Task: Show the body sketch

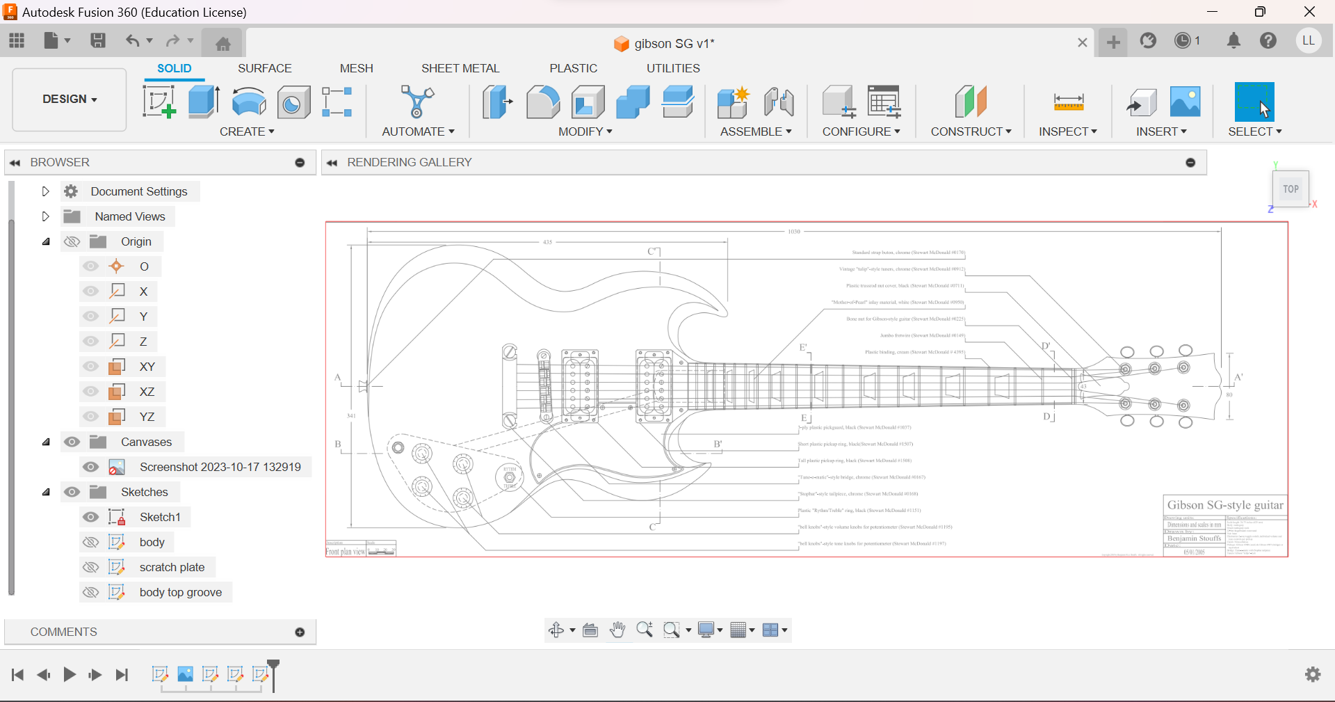Action: click(90, 542)
